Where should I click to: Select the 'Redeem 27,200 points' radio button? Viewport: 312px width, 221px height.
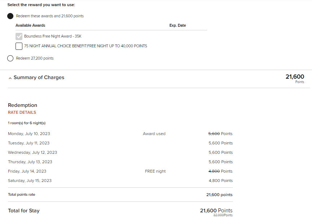click(10, 58)
